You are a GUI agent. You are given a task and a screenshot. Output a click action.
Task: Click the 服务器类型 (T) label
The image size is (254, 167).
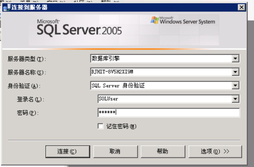(x=27, y=59)
